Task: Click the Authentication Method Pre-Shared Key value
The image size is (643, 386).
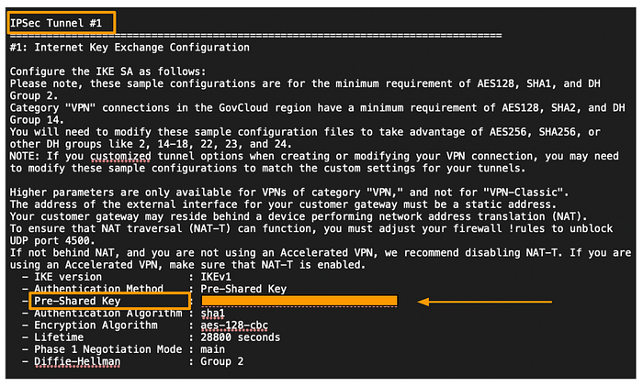Action: pos(243,289)
